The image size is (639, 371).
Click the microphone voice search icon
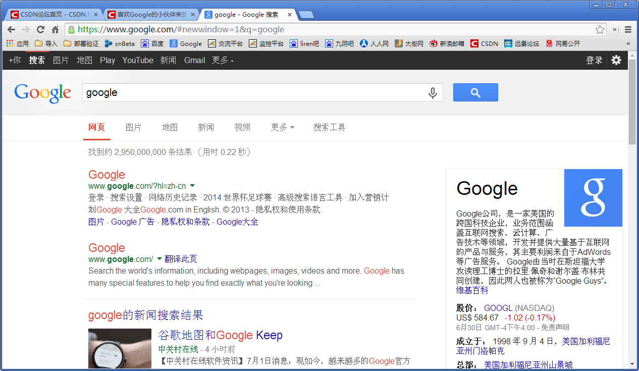point(432,93)
